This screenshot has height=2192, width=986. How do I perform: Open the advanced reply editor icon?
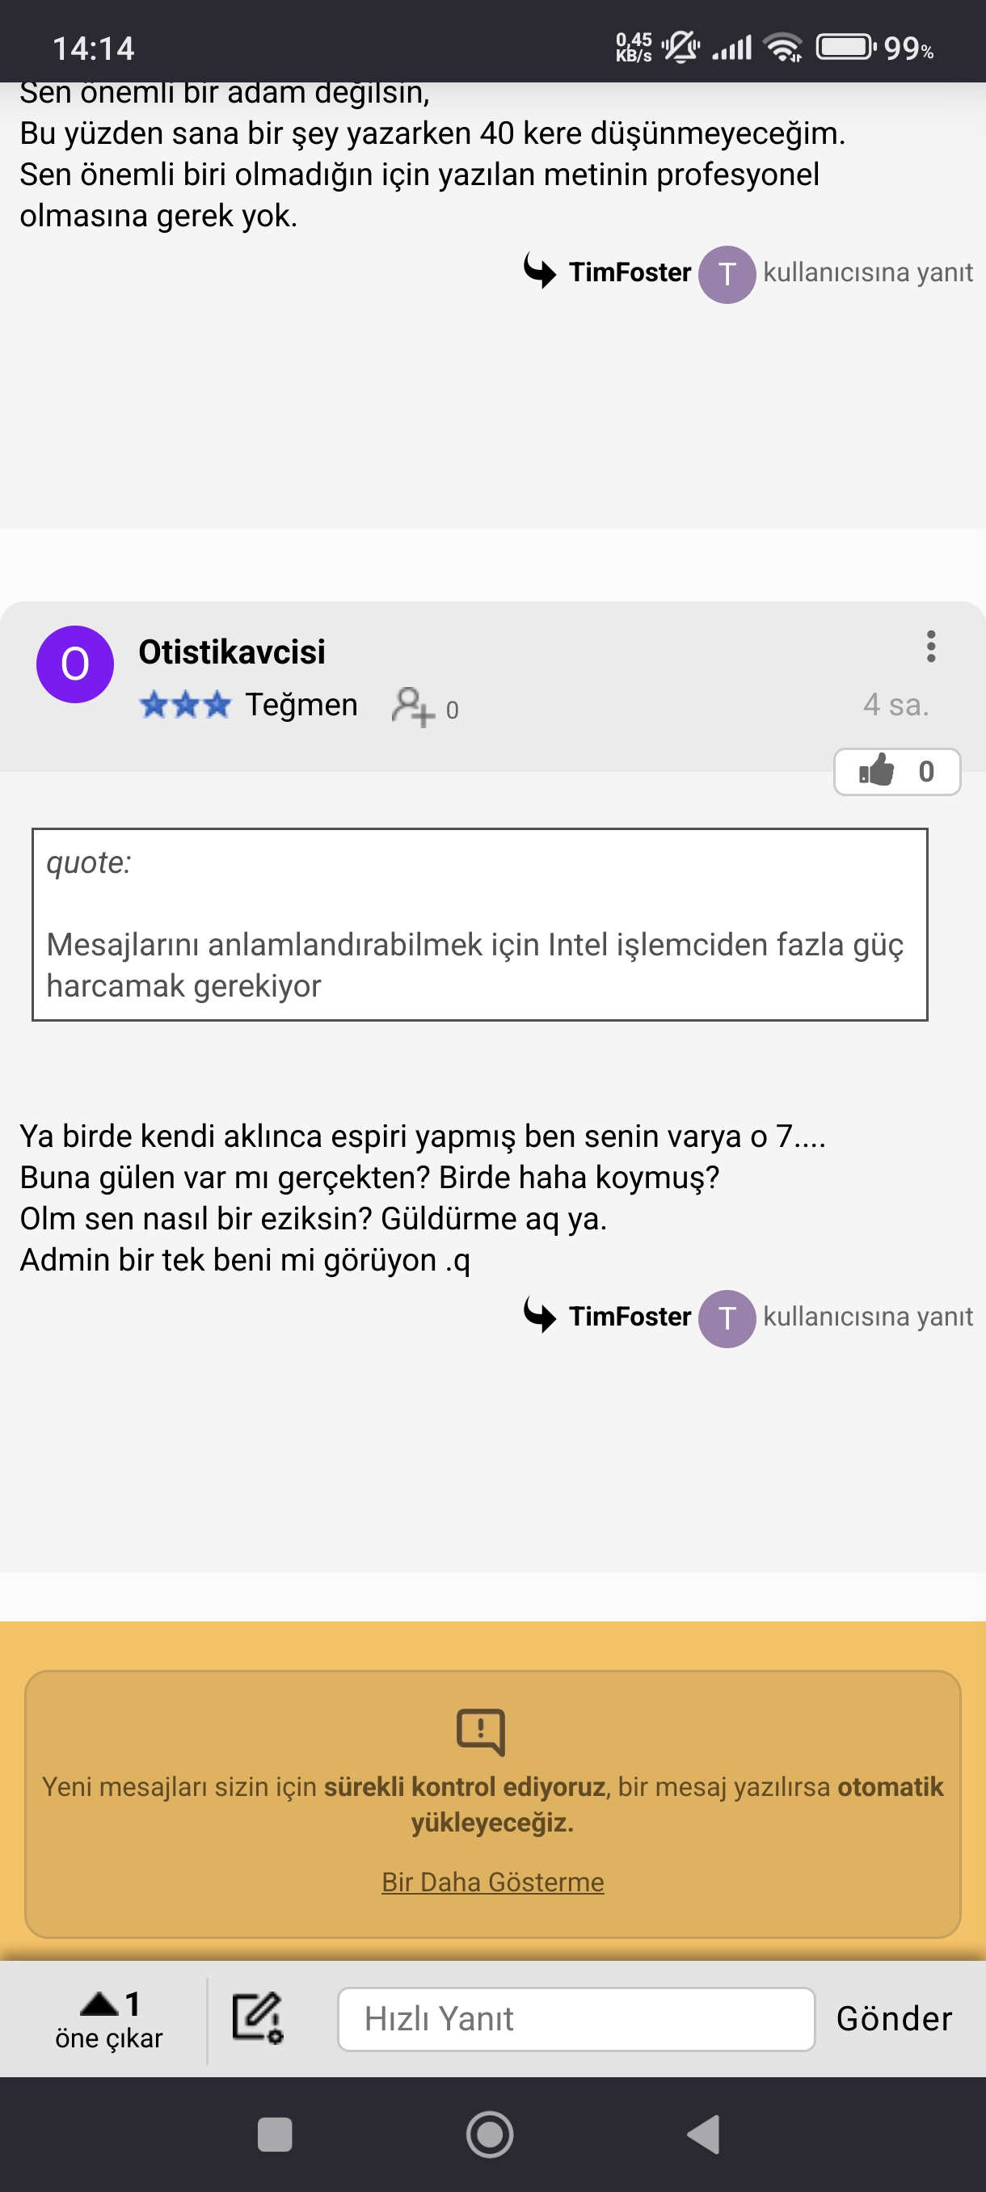tap(257, 2017)
